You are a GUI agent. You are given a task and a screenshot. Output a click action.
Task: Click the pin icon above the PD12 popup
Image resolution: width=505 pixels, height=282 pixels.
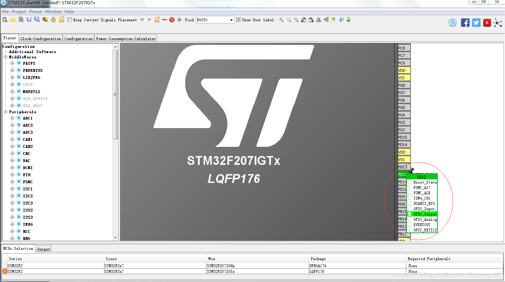[x=411, y=171]
